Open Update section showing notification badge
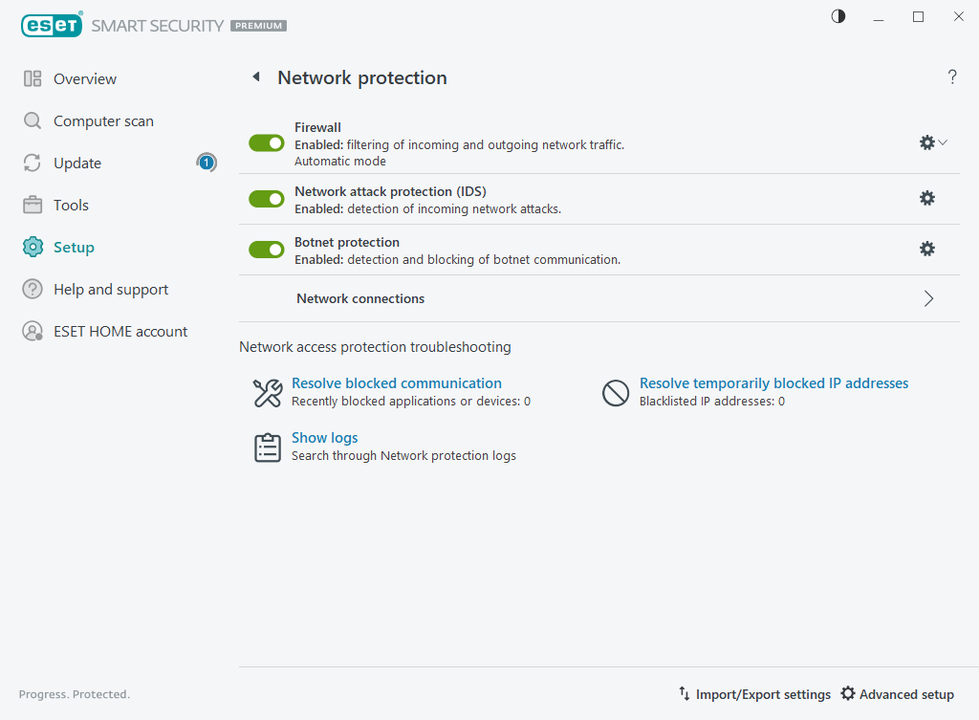The image size is (979, 720). click(x=76, y=163)
